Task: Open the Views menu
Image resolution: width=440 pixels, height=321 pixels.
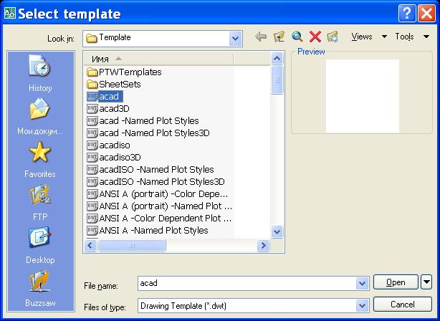Action: pos(369,37)
